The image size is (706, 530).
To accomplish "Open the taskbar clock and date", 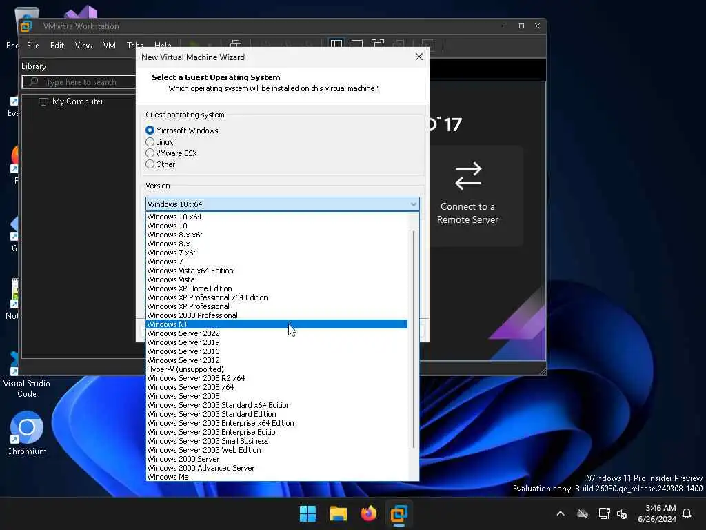I will [657, 513].
